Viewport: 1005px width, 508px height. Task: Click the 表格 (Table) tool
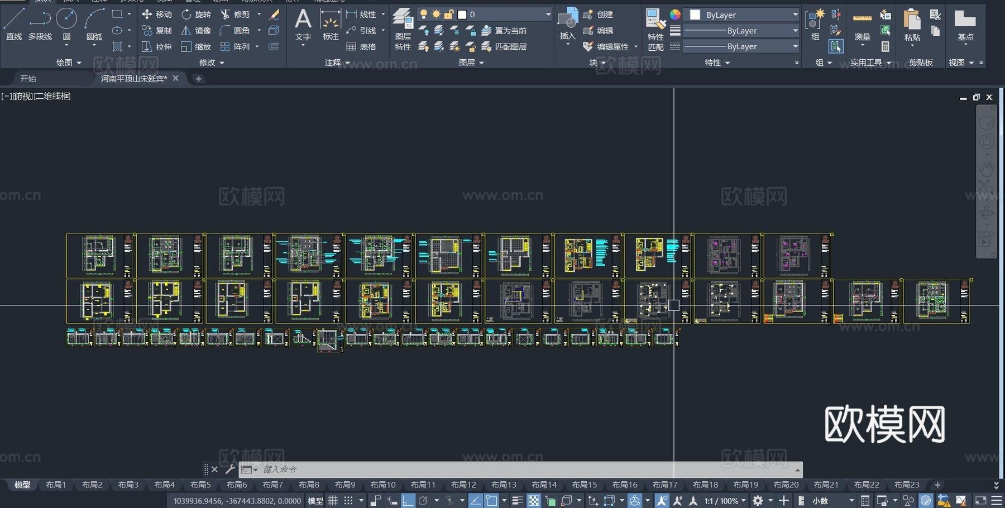pyautogui.click(x=361, y=46)
